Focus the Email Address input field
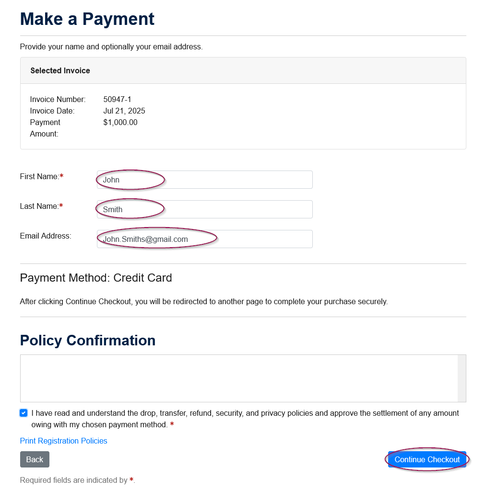This screenshot has height=490, width=486. coord(205,239)
